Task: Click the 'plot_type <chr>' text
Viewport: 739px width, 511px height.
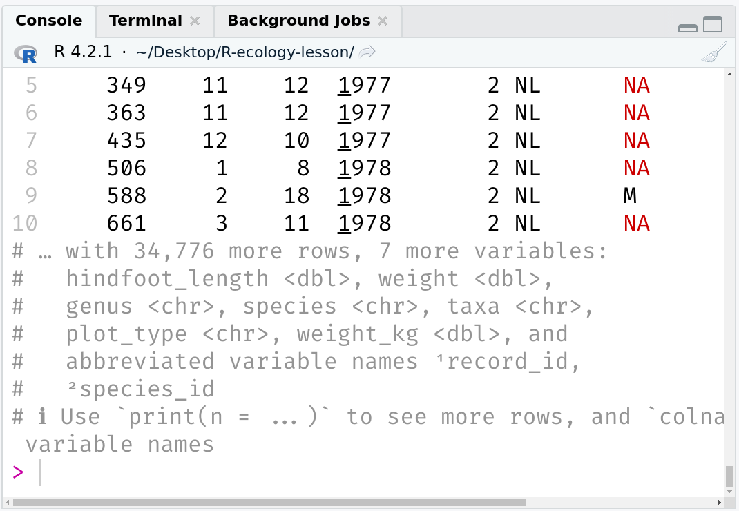Action: tap(167, 334)
